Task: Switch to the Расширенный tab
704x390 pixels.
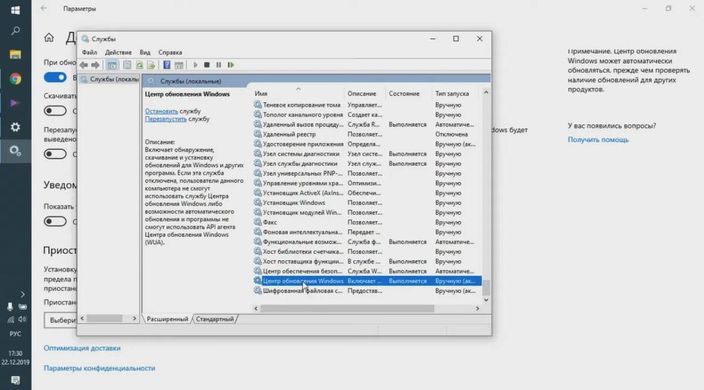Action: (167, 319)
